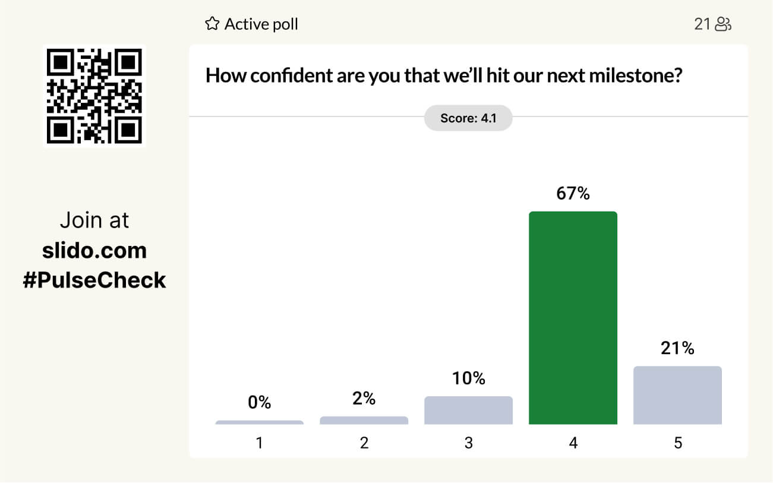The image size is (773, 483).
Task: Click the participants people icon
Action: [x=723, y=24]
